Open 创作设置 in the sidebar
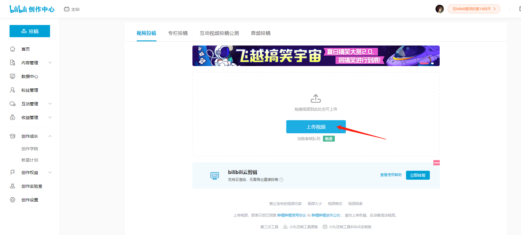Image resolution: width=521 pixels, height=235 pixels. pos(30,200)
